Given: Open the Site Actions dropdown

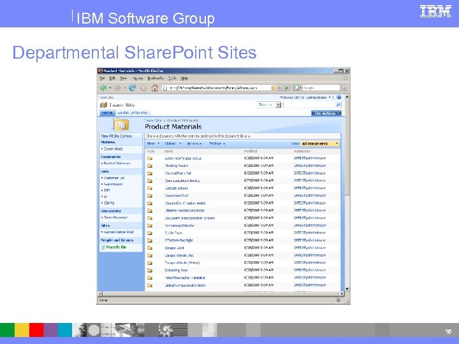Looking at the screenshot, I should [x=326, y=113].
